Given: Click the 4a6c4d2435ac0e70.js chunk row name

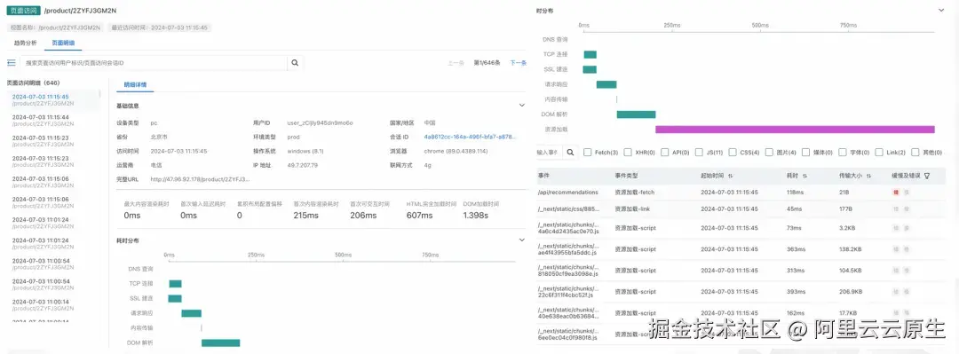Looking at the screenshot, I should [x=568, y=229].
